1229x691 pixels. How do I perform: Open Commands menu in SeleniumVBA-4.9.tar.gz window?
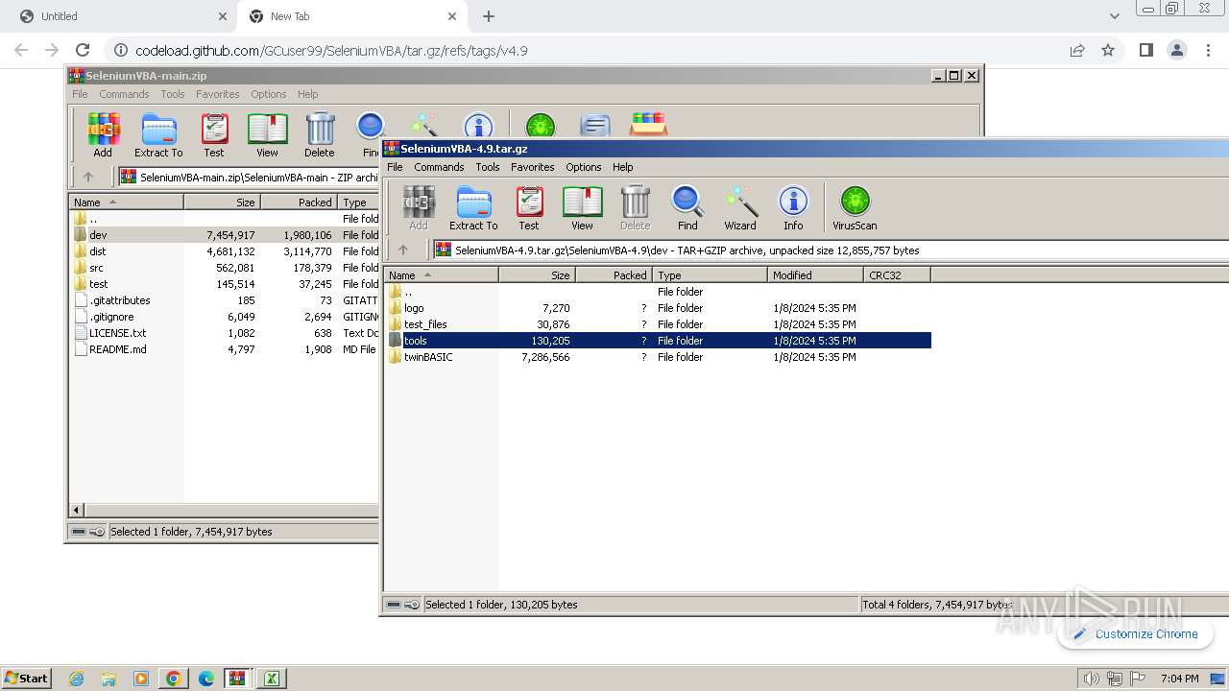pos(439,167)
